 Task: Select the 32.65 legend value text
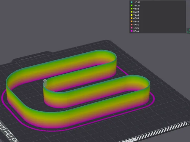(x=136, y=31)
